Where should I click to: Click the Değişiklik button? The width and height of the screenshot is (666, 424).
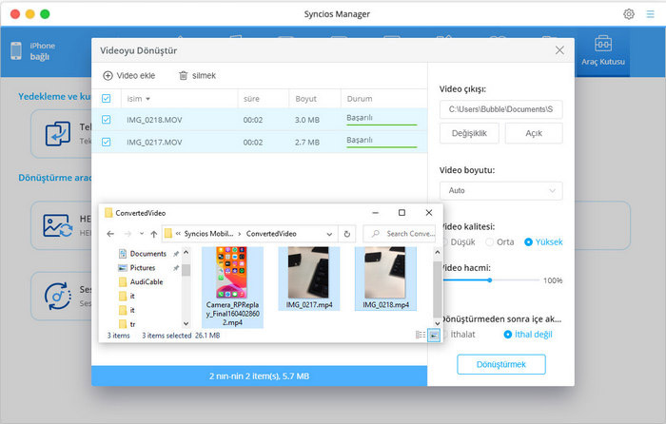(469, 133)
